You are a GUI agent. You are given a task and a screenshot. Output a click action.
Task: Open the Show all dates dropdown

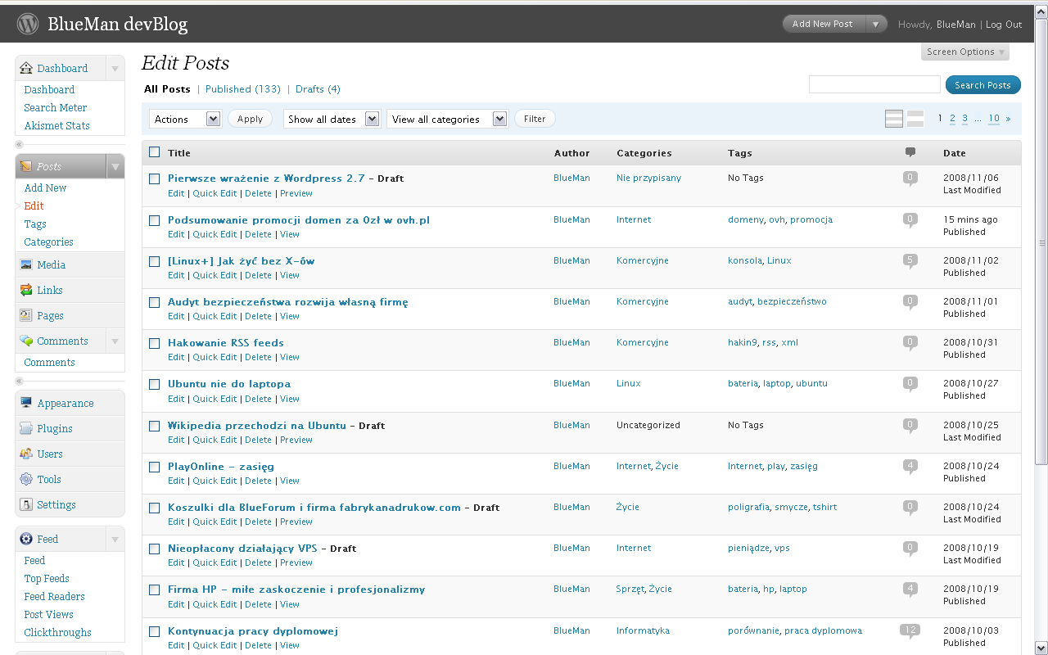(x=332, y=119)
